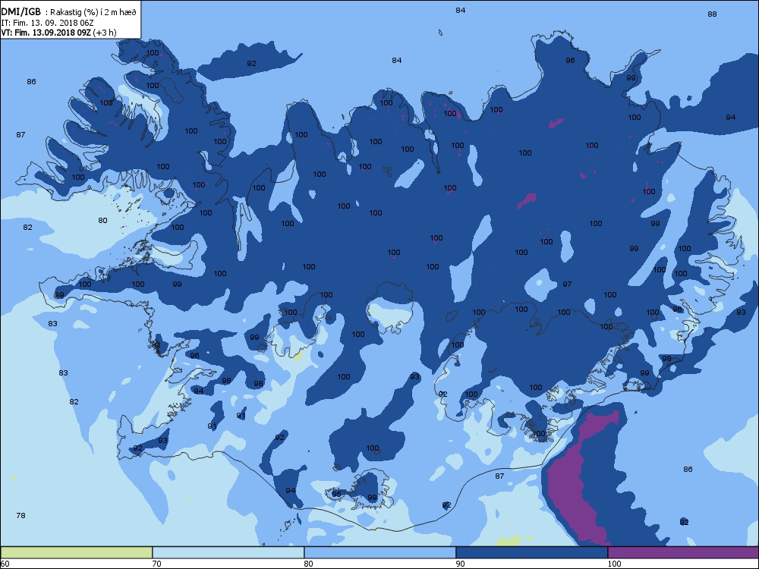The image size is (759, 569).
Task: Click the '88' humidity value on the map
Action: tap(712, 14)
